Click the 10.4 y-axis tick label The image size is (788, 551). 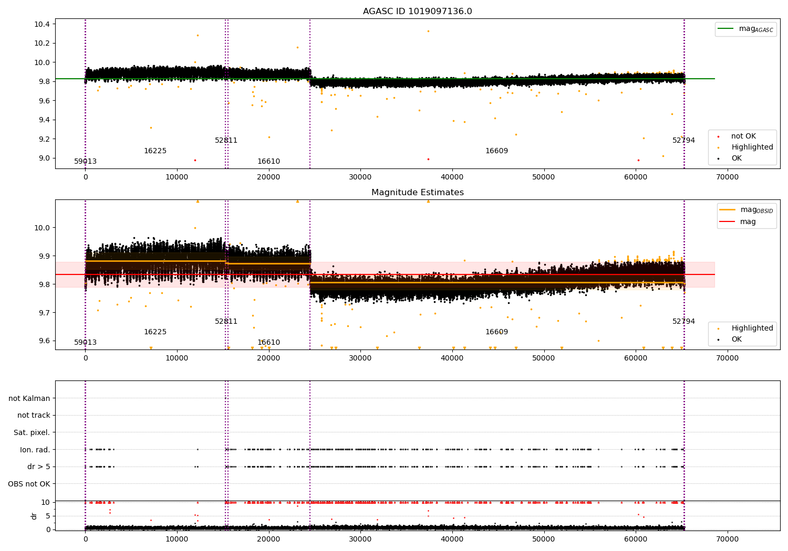coord(42,24)
